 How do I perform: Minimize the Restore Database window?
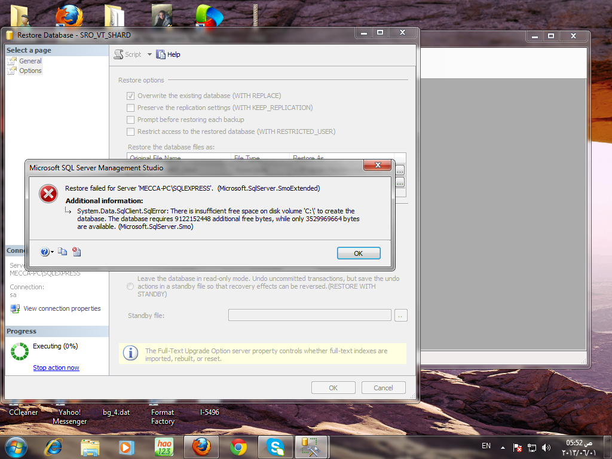[x=364, y=33]
